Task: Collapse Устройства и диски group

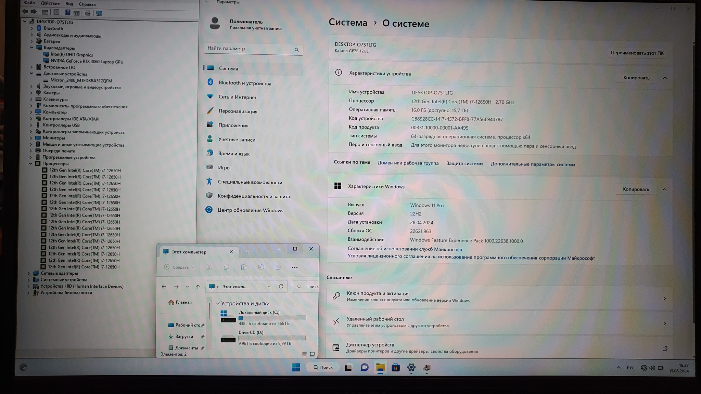Action: [x=218, y=303]
